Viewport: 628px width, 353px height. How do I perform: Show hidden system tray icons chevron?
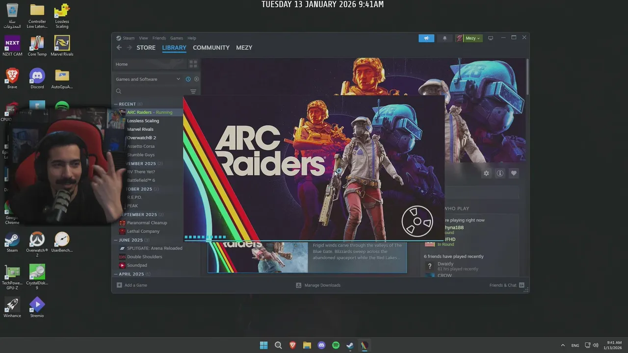563,345
